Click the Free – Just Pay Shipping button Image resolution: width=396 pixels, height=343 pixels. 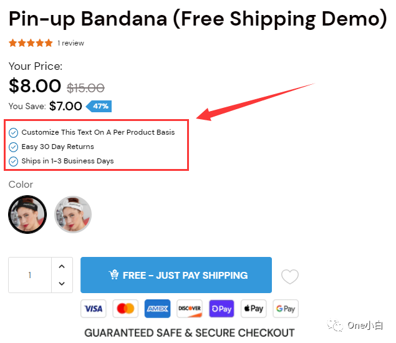click(x=176, y=275)
